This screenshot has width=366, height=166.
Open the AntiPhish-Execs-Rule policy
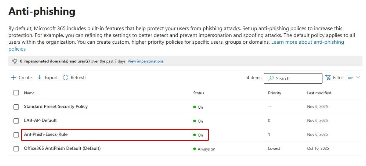(x=46, y=134)
